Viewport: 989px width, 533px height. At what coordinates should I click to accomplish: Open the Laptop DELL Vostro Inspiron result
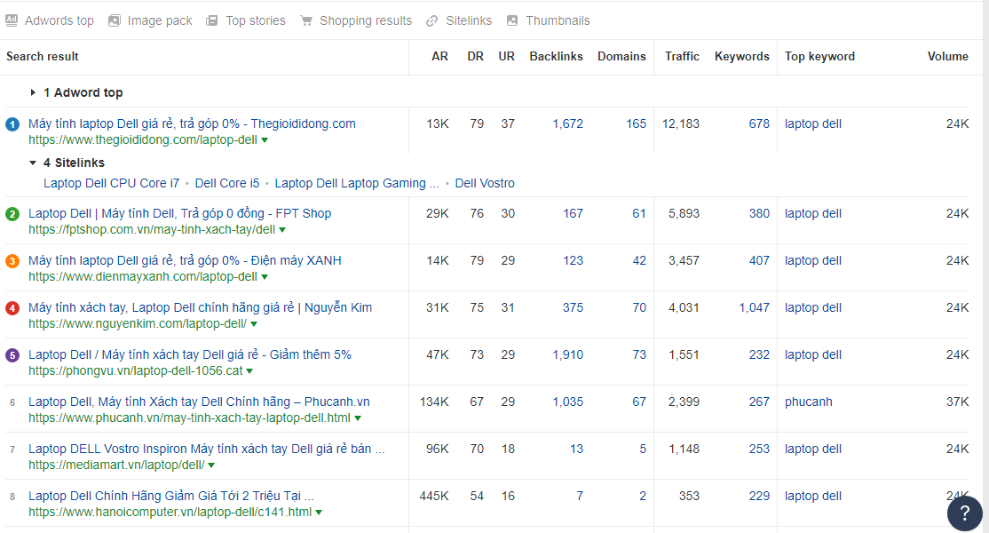click(206, 449)
